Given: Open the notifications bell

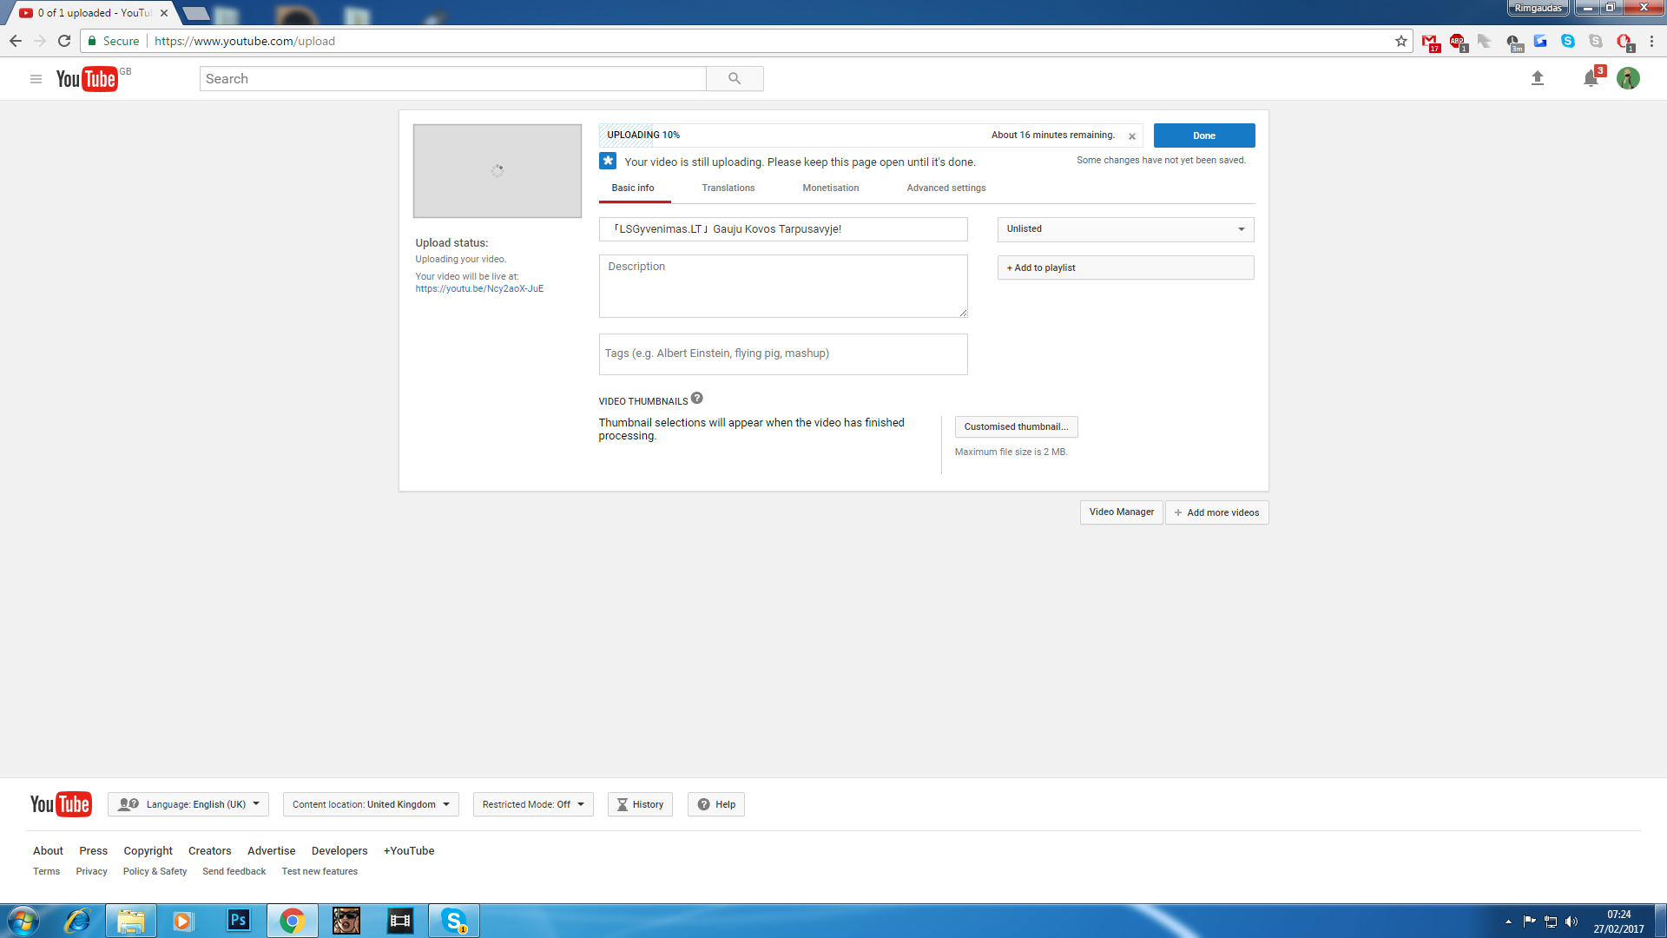Looking at the screenshot, I should (x=1591, y=78).
